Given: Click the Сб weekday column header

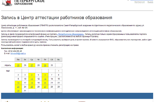Looking at the screenshot, I should [52, 60].
